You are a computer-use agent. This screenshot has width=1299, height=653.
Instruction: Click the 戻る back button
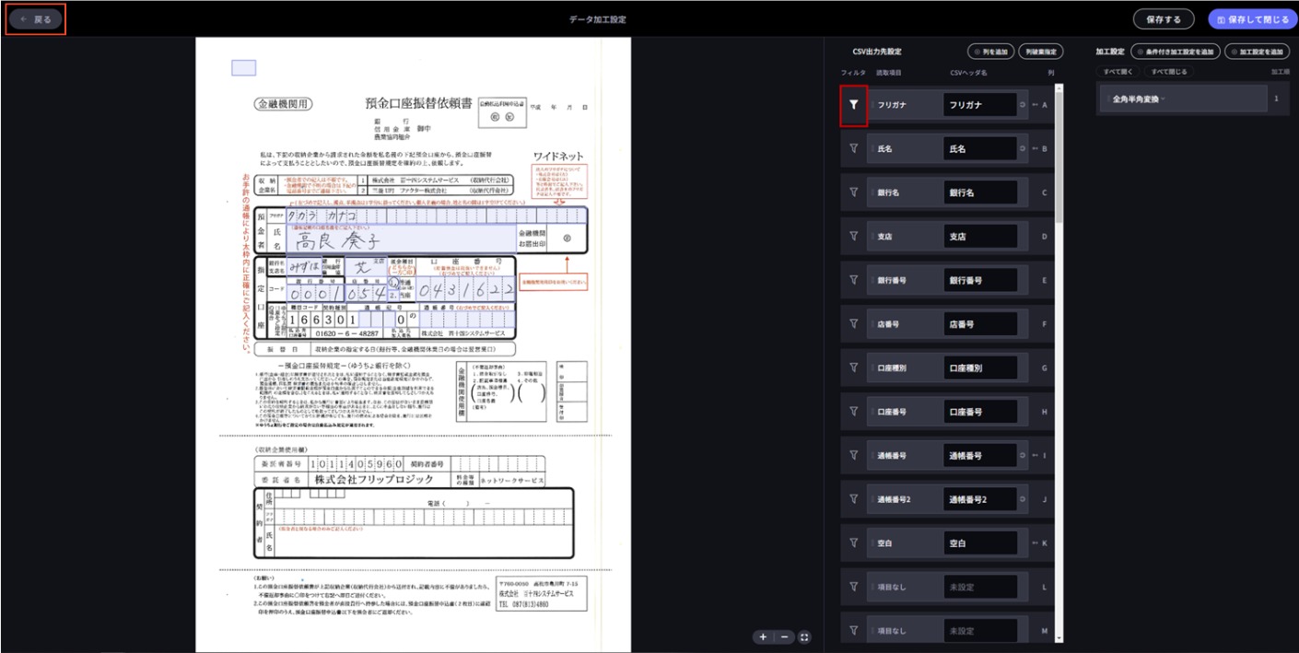[x=34, y=17]
